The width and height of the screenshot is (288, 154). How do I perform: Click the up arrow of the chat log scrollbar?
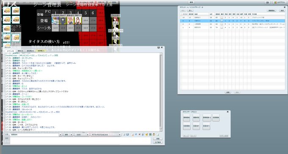pos(161,54)
